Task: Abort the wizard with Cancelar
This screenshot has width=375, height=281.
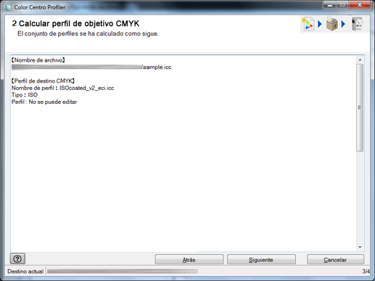Action: 335,260
